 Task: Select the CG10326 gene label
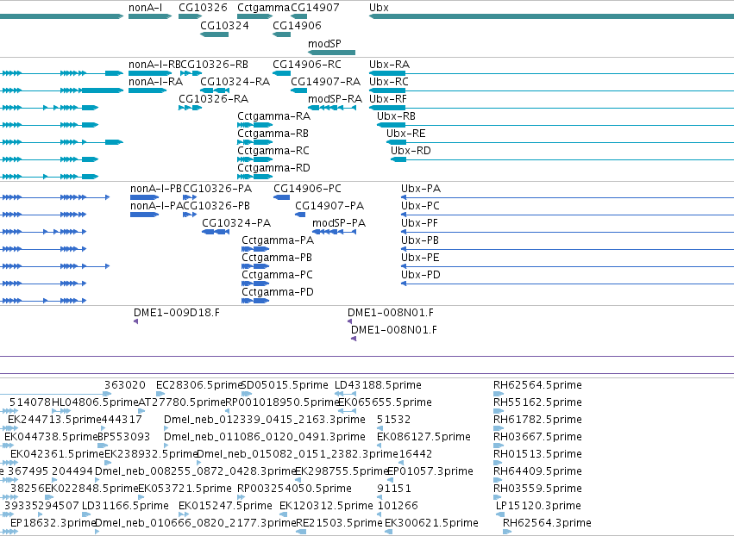(203, 8)
